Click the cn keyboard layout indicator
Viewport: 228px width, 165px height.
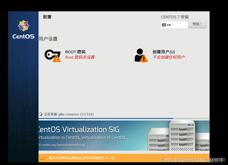click(x=174, y=25)
